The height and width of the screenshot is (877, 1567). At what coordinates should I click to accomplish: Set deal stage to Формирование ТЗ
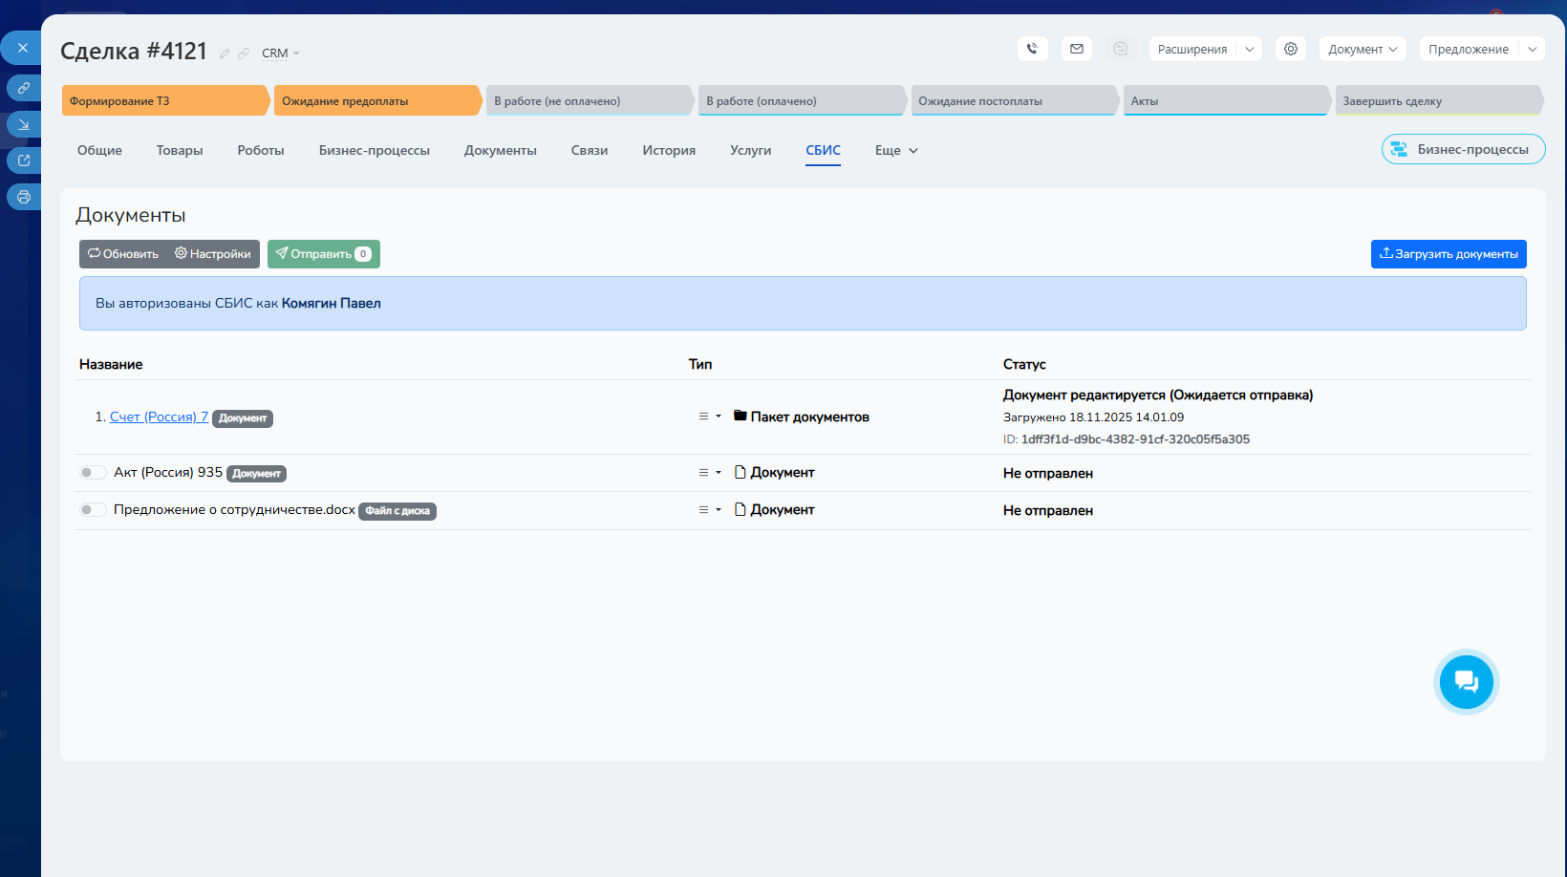point(164,100)
